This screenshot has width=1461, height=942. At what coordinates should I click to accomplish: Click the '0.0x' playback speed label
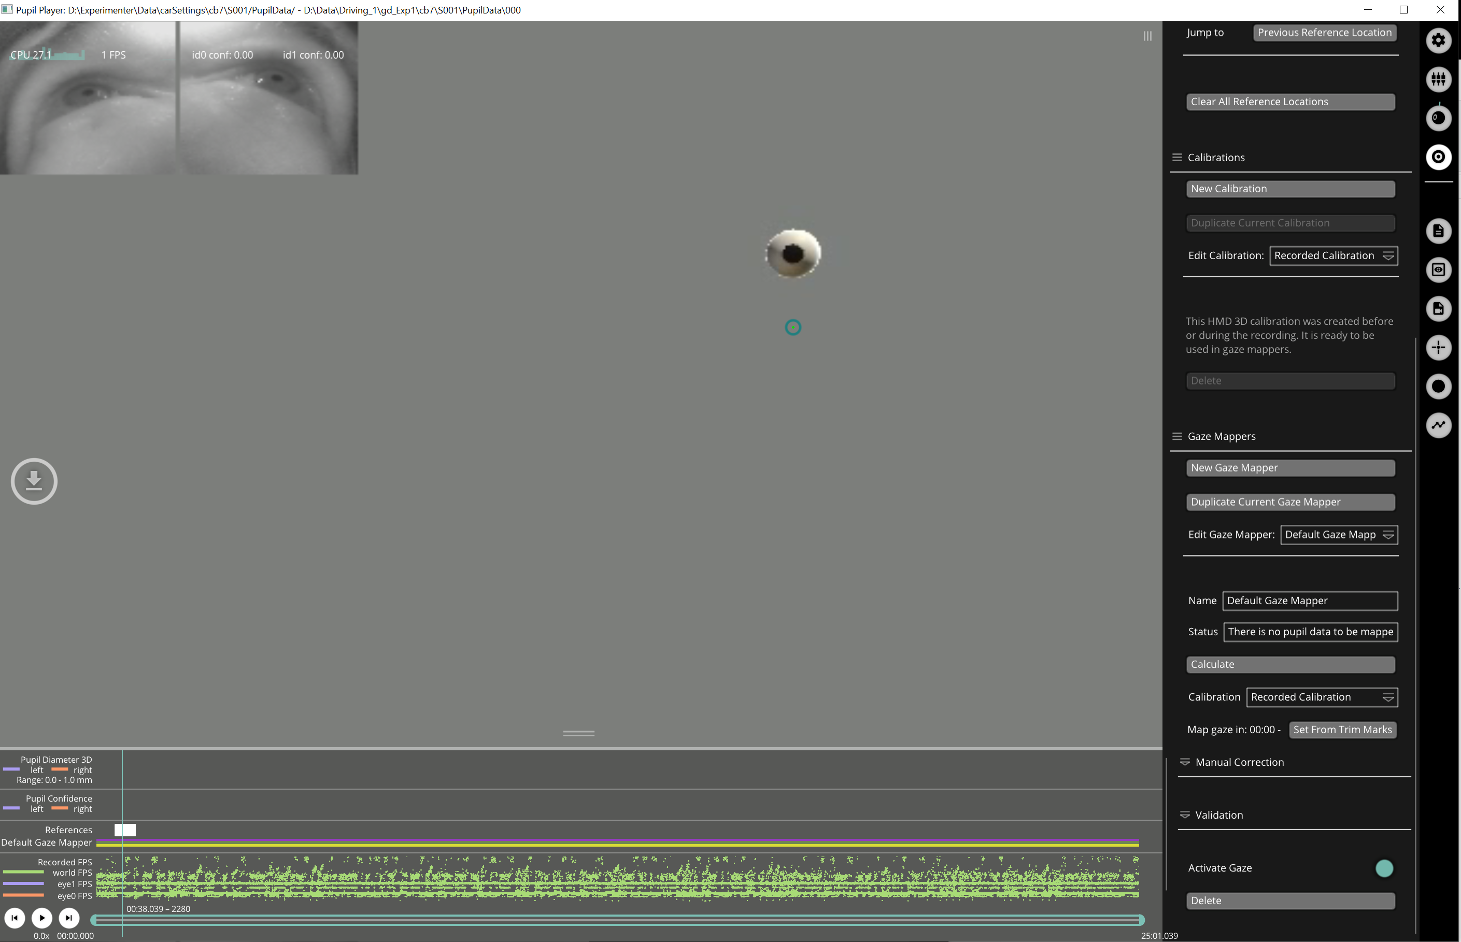click(x=41, y=936)
